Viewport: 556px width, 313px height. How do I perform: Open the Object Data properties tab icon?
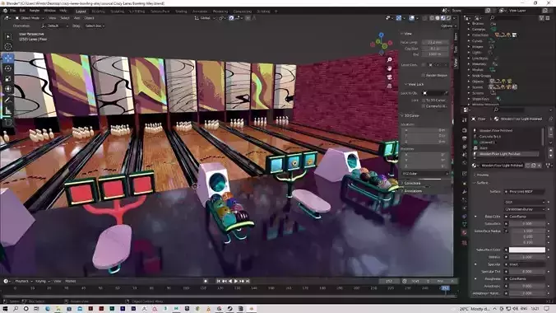coord(464,224)
